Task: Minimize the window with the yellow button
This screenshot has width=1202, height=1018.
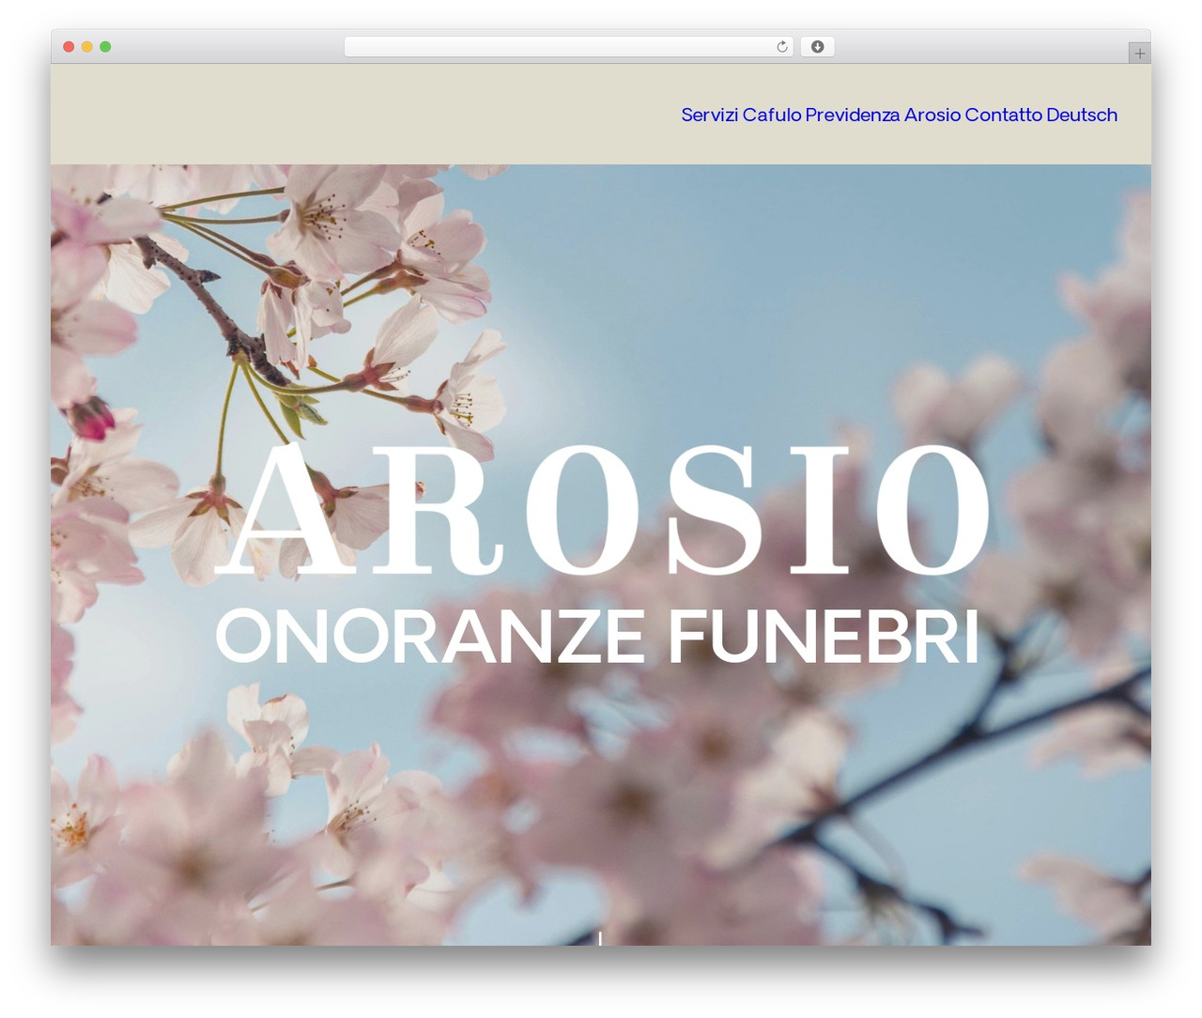Action: pyautogui.click(x=87, y=47)
